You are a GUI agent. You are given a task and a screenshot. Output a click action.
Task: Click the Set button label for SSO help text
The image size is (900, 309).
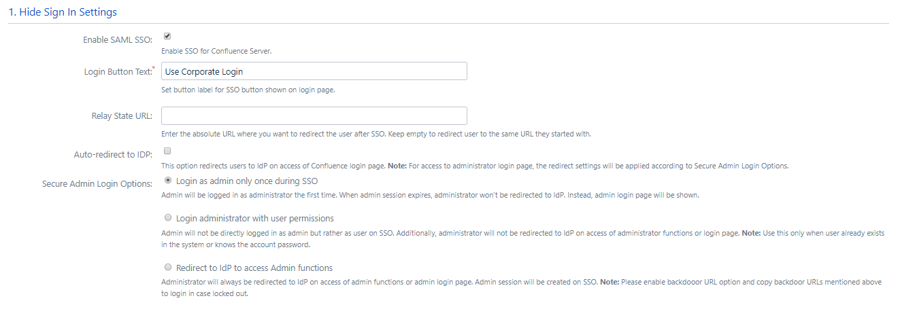click(248, 90)
